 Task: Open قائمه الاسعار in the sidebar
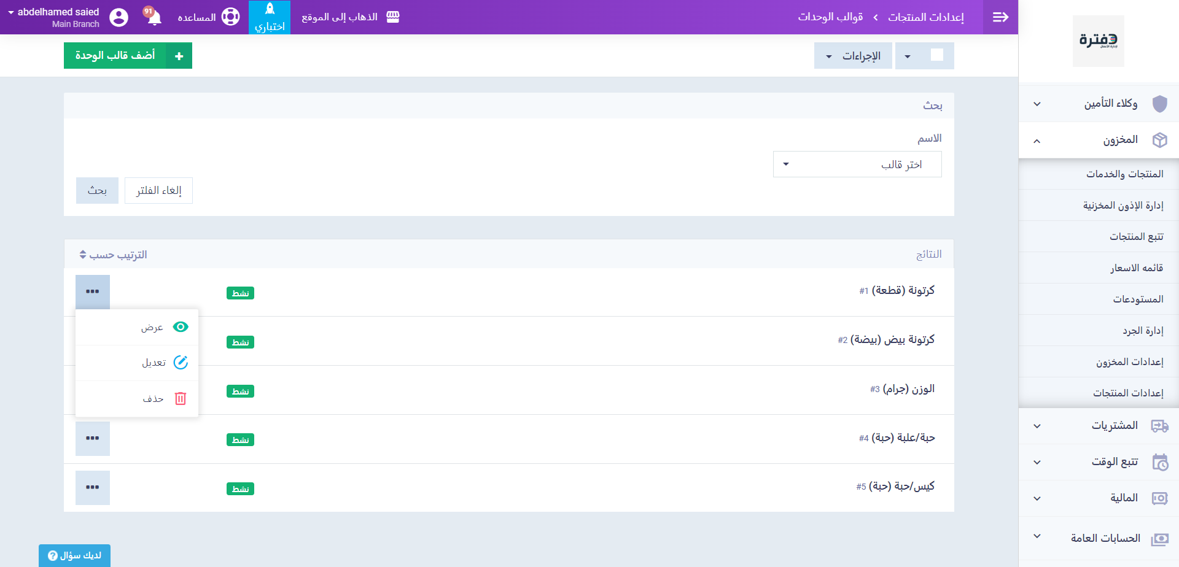click(x=1099, y=268)
